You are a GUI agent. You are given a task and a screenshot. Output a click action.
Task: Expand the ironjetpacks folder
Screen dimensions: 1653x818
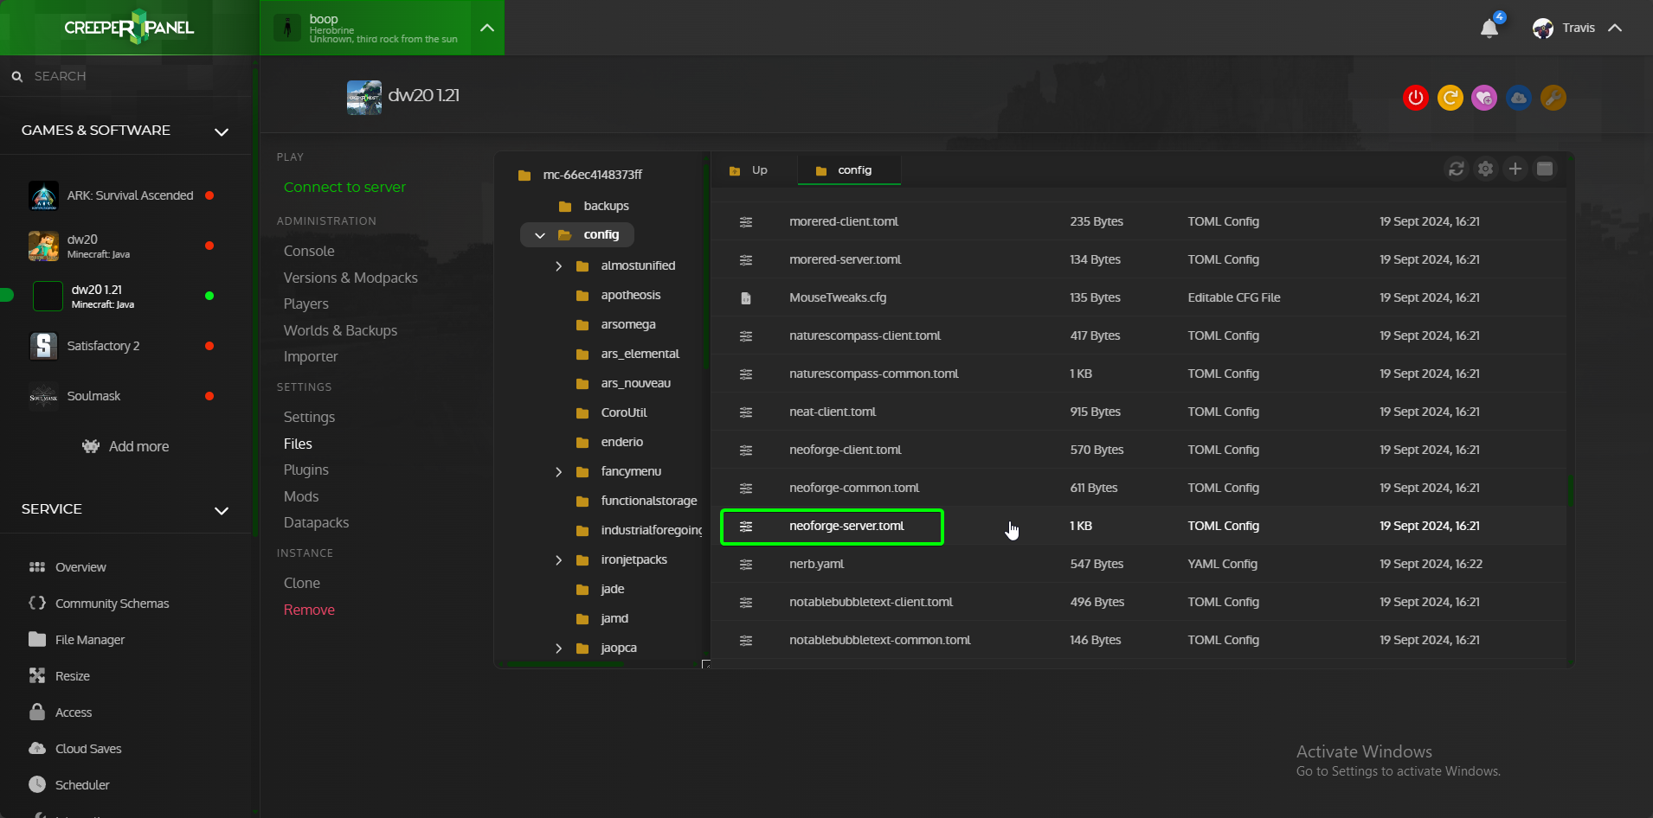point(559,560)
